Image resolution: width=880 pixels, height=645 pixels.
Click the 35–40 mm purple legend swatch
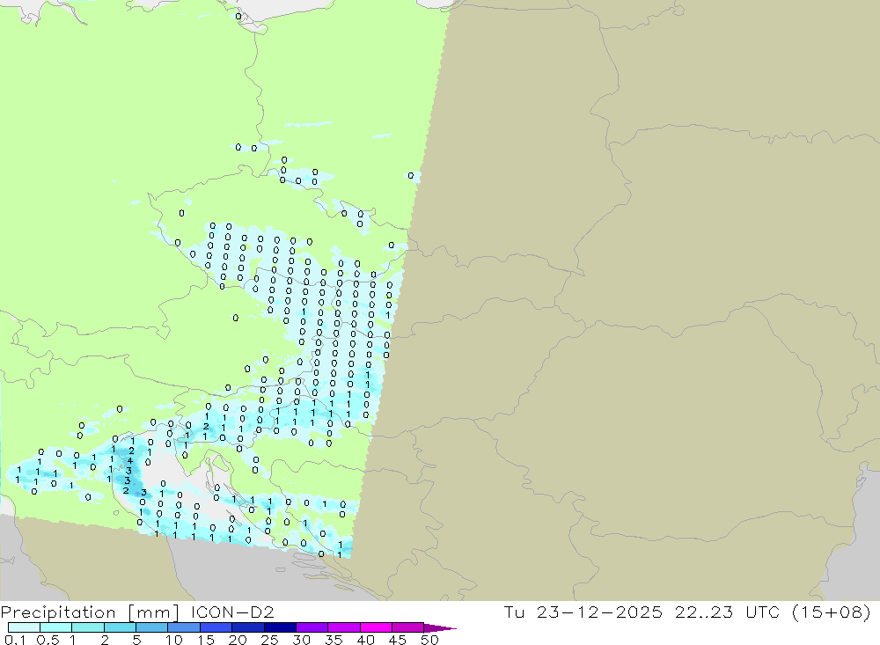point(343,627)
